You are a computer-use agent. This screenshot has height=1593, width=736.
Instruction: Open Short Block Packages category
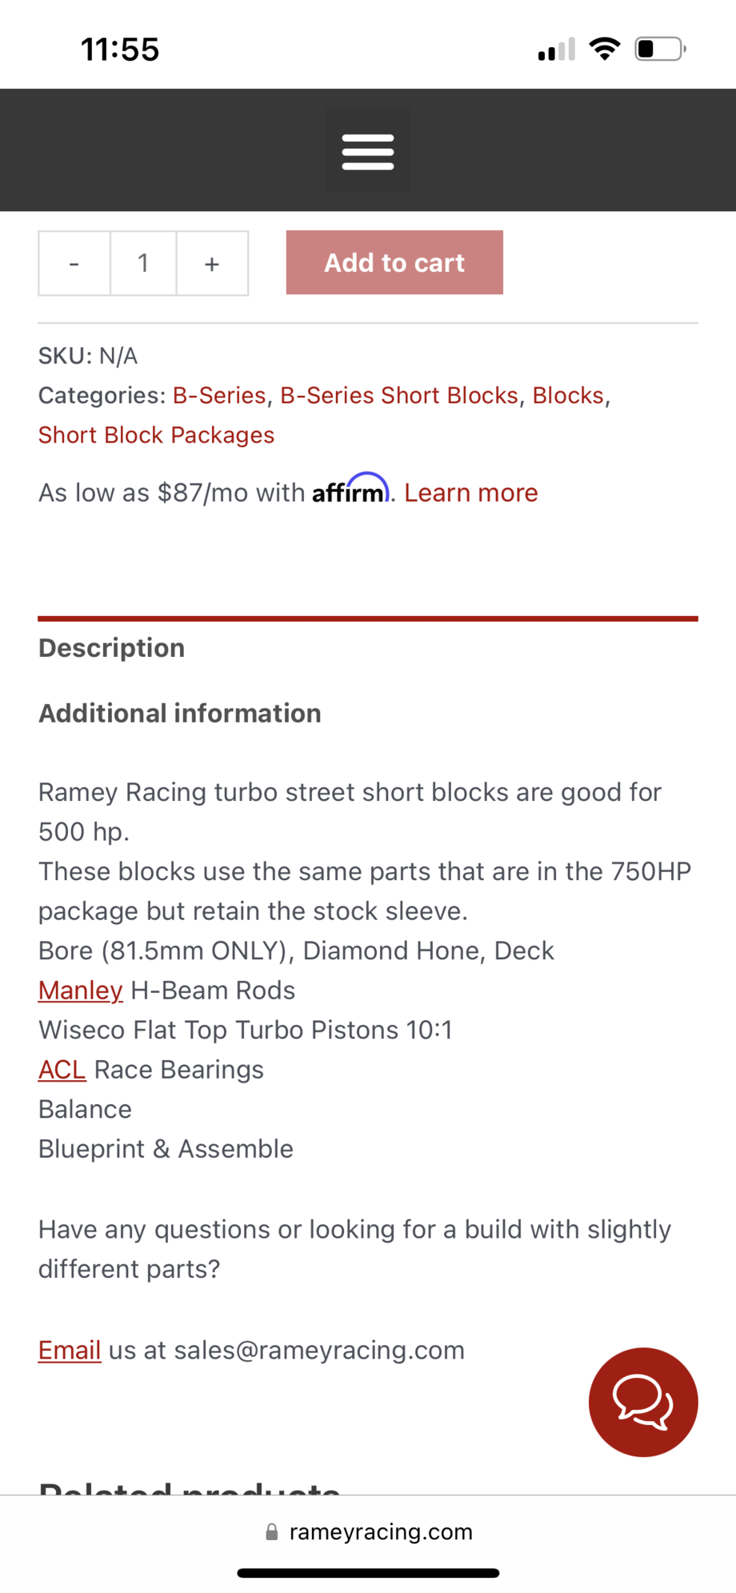tap(156, 434)
